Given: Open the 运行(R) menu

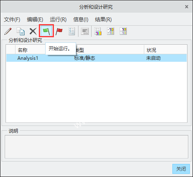Looking at the screenshot, I should (58, 19).
